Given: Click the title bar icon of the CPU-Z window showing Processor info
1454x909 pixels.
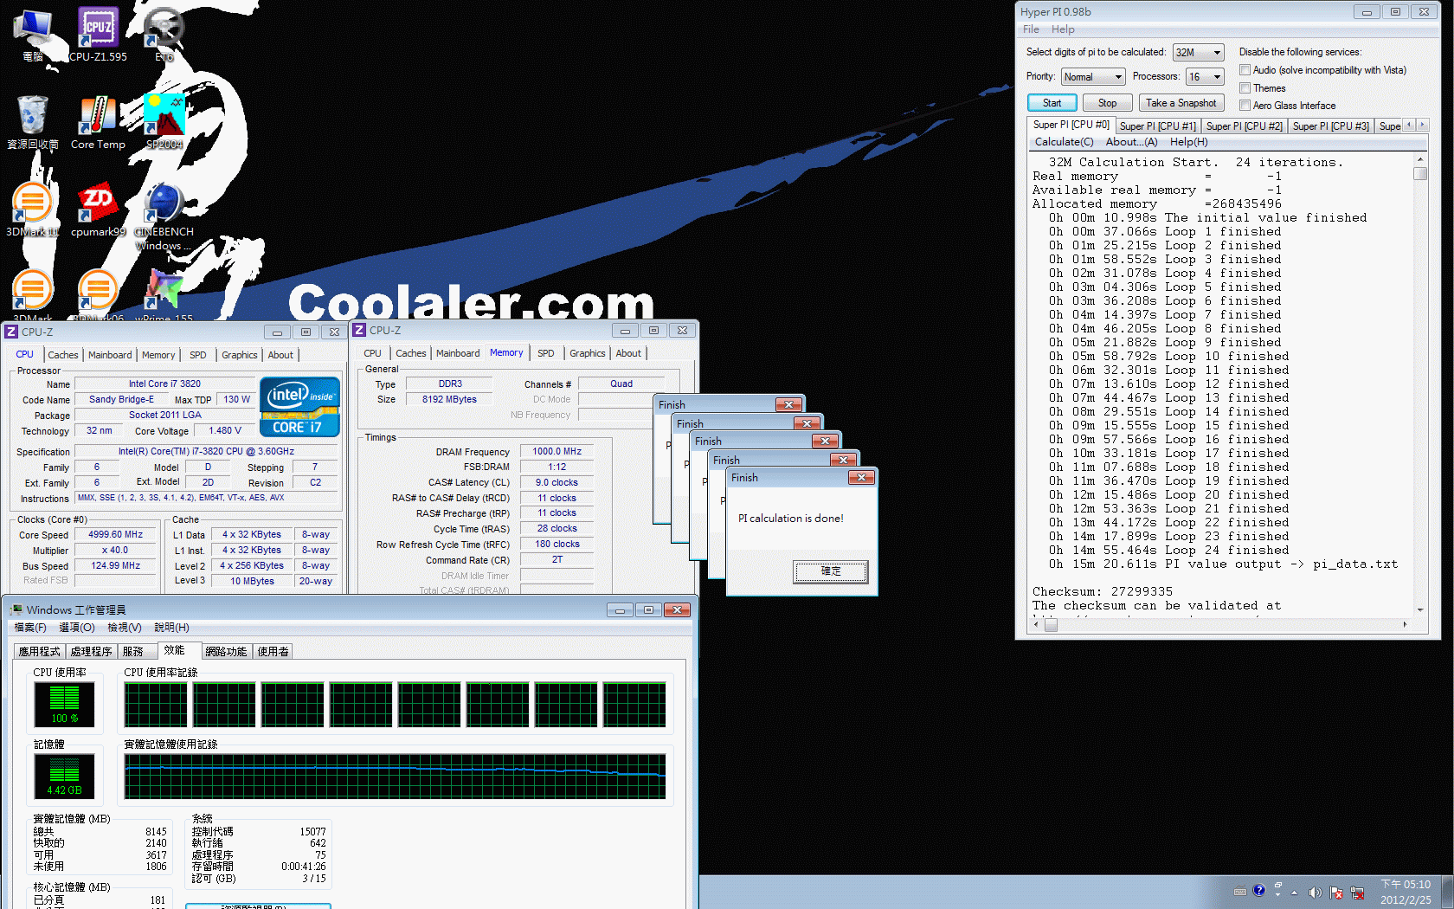Looking at the screenshot, I should point(11,332).
